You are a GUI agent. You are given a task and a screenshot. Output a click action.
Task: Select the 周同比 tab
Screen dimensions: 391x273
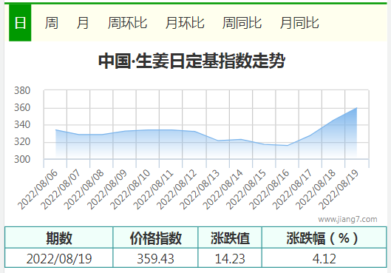pos(242,23)
